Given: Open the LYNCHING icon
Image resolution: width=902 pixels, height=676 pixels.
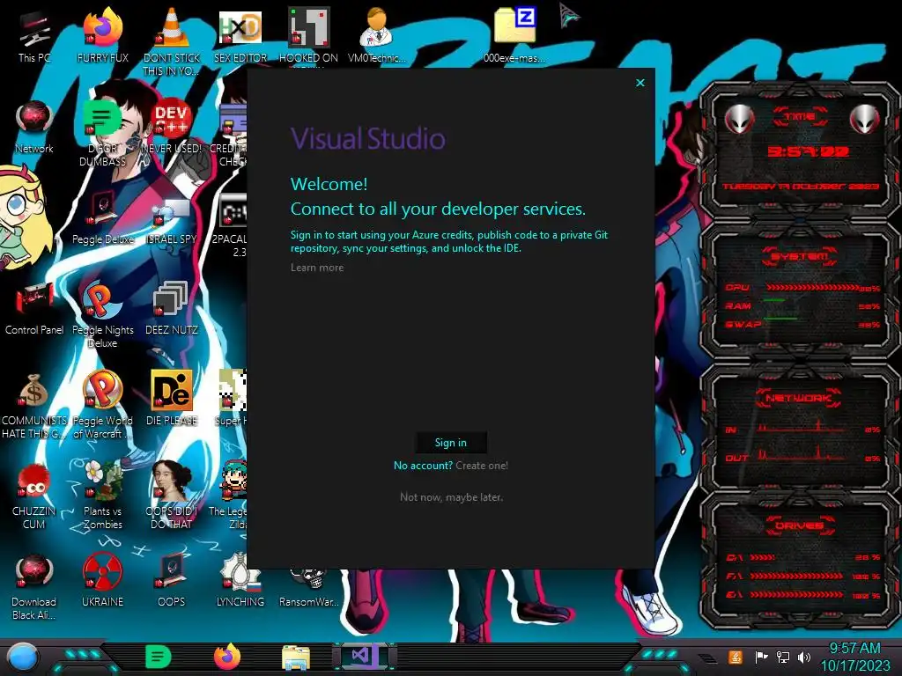Looking at the screenshot, I should point(240,580).
